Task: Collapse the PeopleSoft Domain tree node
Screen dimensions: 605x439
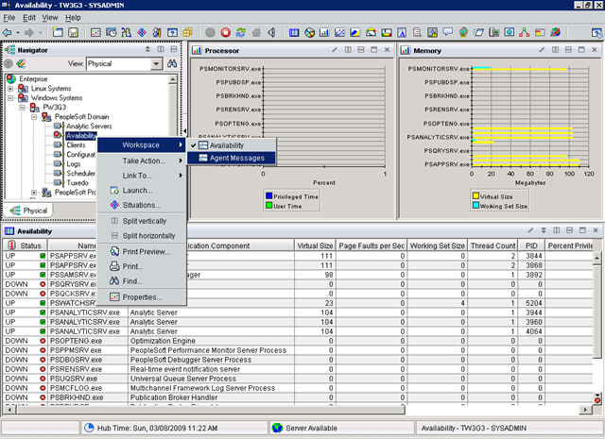Action: click(34, 117)
